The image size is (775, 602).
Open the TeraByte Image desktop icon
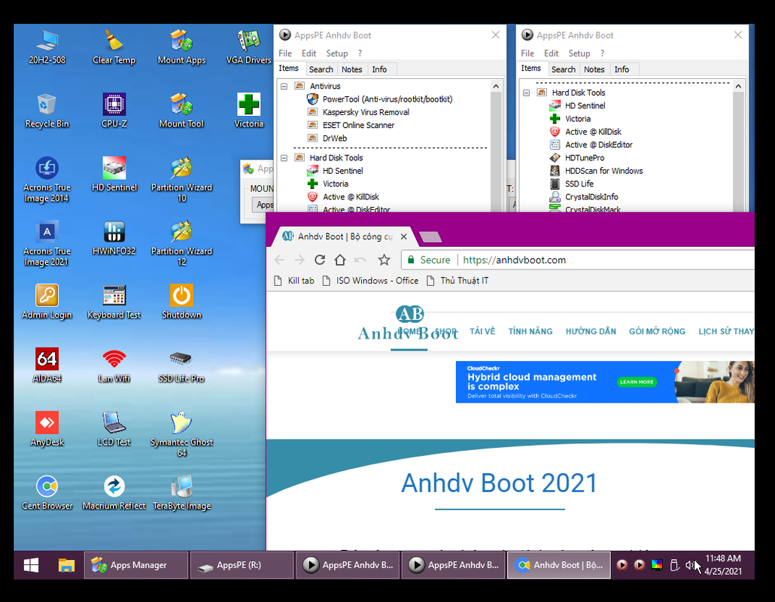[x=181, y=493]
